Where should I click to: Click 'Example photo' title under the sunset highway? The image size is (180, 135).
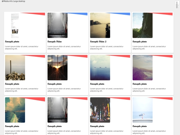click(55, 84)
